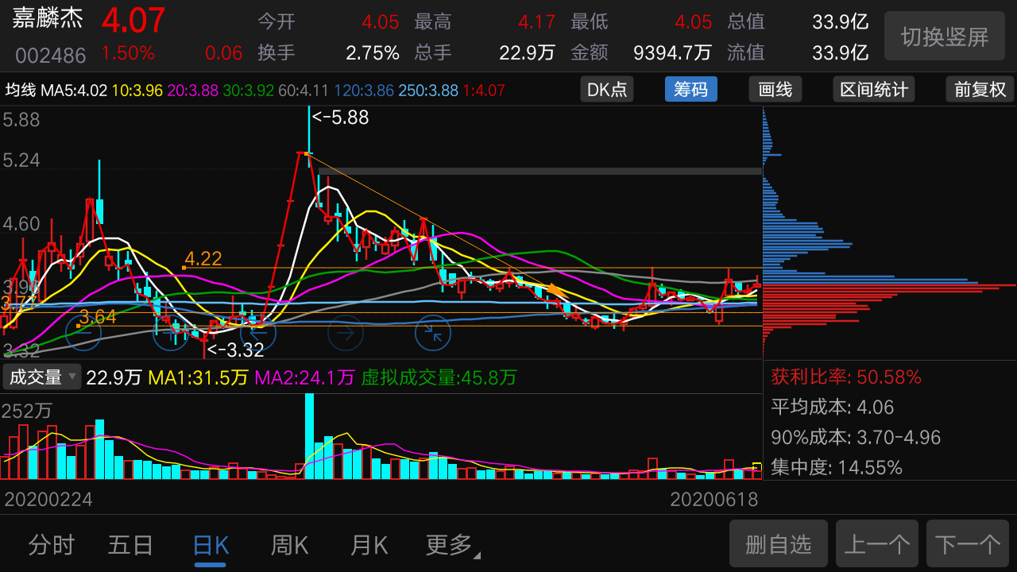Tap the orange 3.64 price line label
The image size is (1017, 572).
tap(98, 317)
